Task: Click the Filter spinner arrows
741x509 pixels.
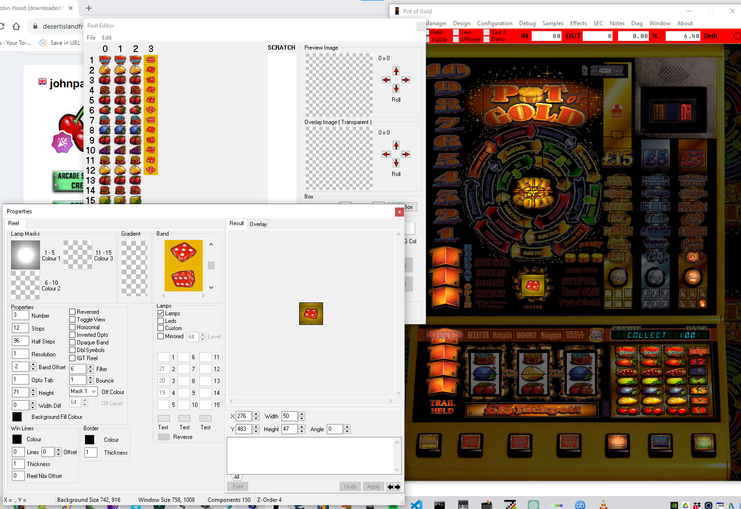Action: click(x=90, y=369)
